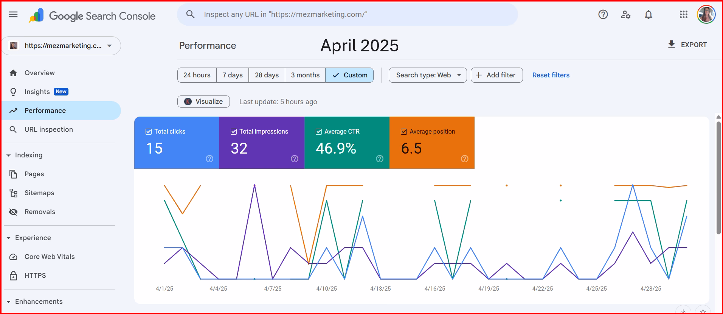
Task: Click the Performance trend icon
Action: point(13,111)
